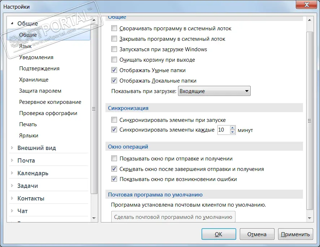This screenshot has height=247, width=320.
Task: Go to "Резервное копирование" settings
Action: coord(50,102)
